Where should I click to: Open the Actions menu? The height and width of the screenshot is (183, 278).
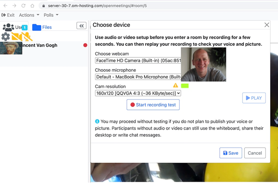(29, 15)
